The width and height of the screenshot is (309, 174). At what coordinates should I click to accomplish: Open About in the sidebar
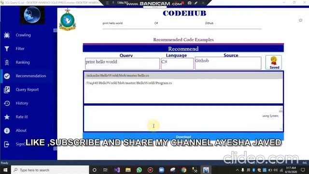(21, 130)
